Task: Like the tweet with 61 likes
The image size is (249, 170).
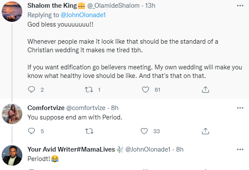Action: coord(145,89)
